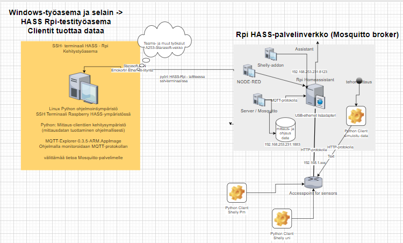
Task: Select the Shelly-addon label
Action: click(271, 65)
